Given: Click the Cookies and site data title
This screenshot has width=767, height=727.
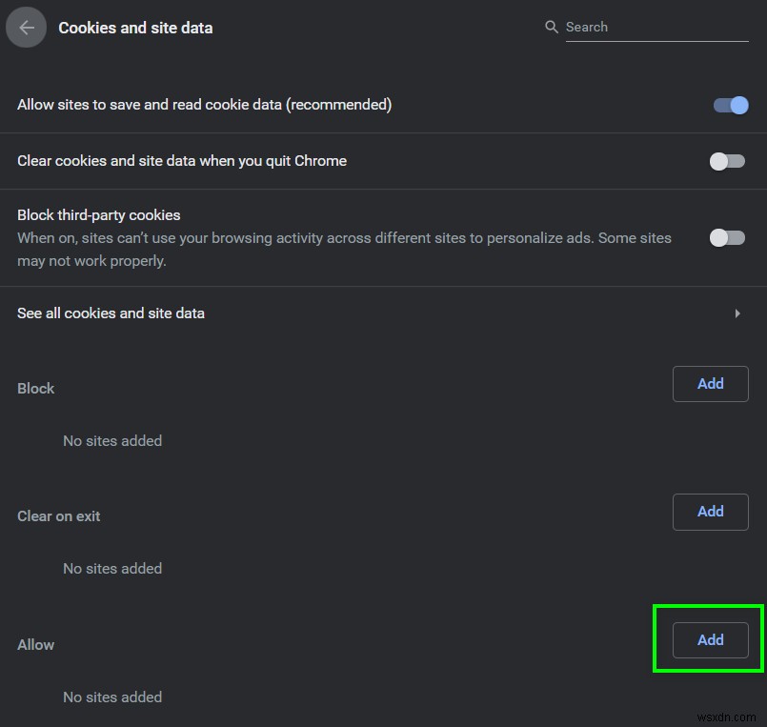Looking at the screenshot, I should tap(135, 28).
